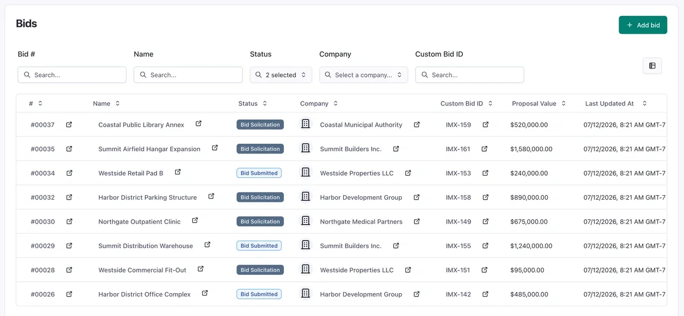Focus the Custom Bid ID search field
Viewport: 684px width, 316px height.
tap(470, 75)
